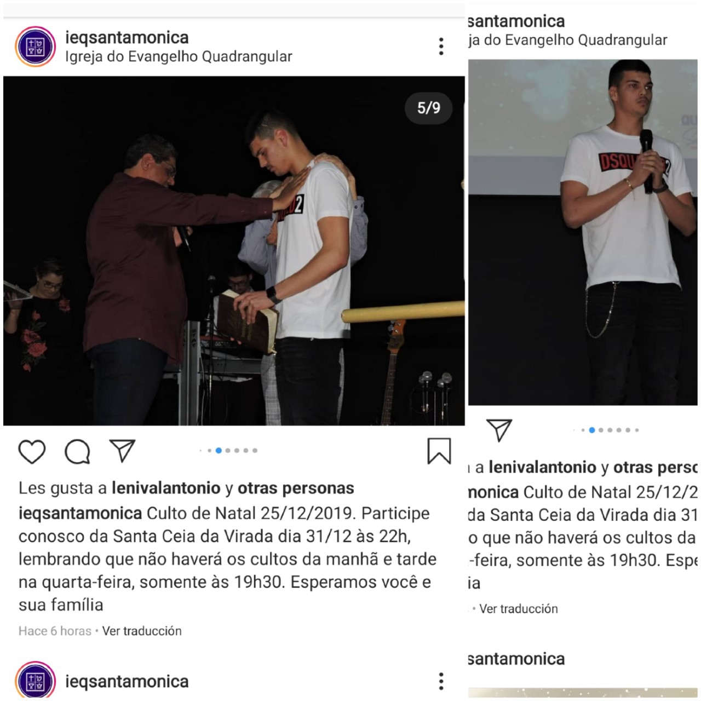Tap Ver traducción in the right panel

tap(519, 608)
